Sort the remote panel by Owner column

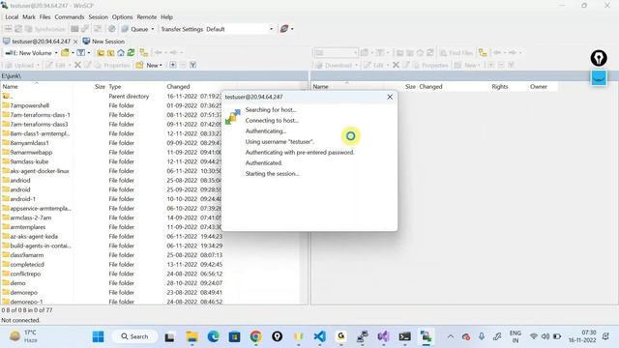click(x=539, y=86)
